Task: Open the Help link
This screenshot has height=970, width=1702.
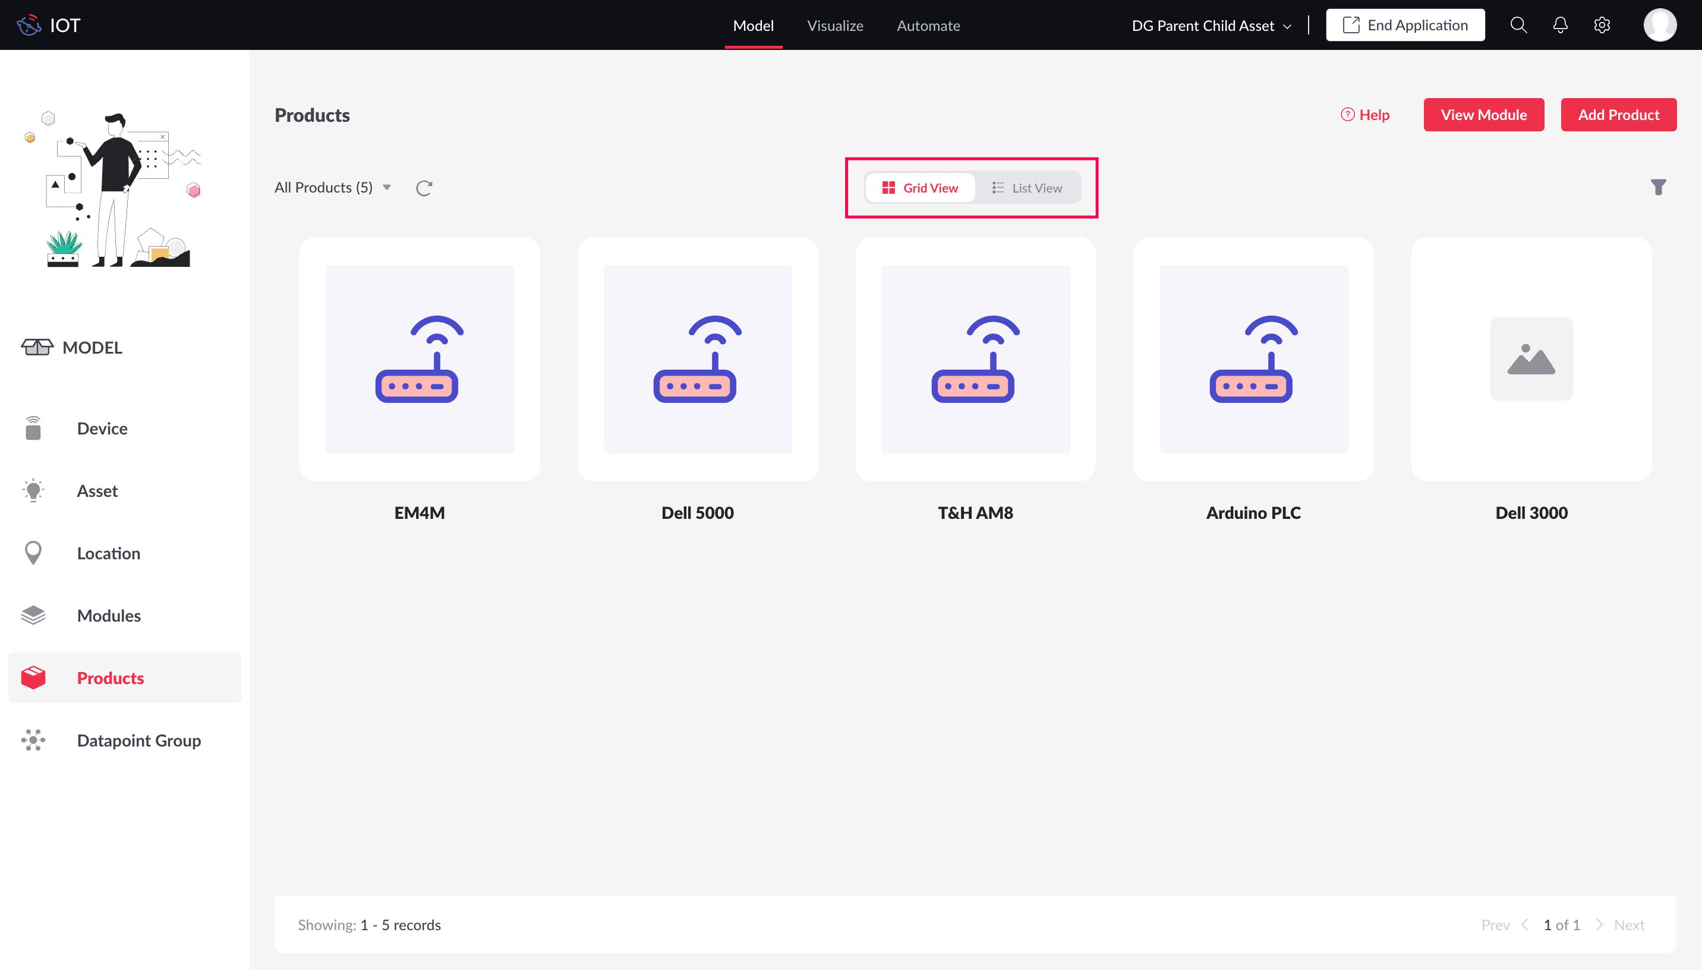Action: [x=1364, y=115]
